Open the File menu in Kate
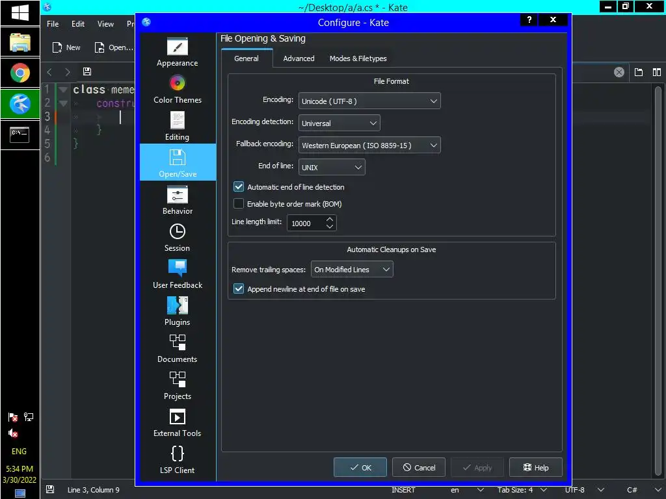Viewport: 666px width, 499px height. (53, 24)
